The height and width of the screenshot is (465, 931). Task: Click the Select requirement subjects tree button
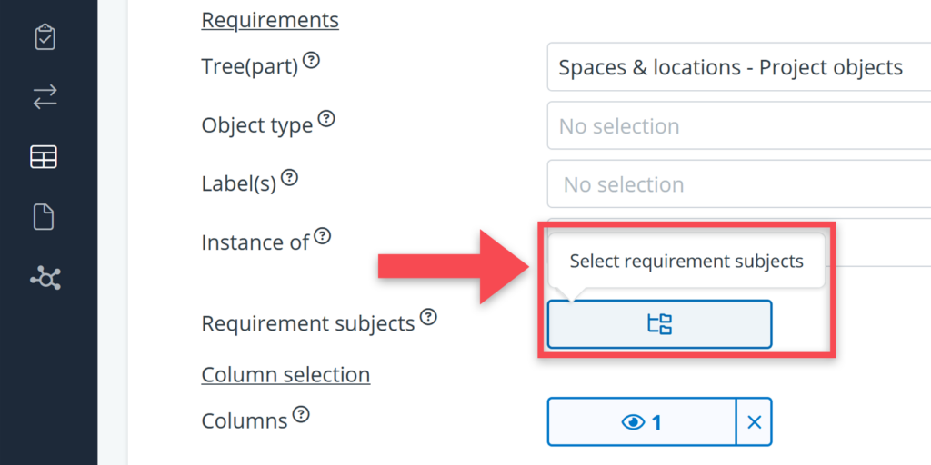point(659,324)
